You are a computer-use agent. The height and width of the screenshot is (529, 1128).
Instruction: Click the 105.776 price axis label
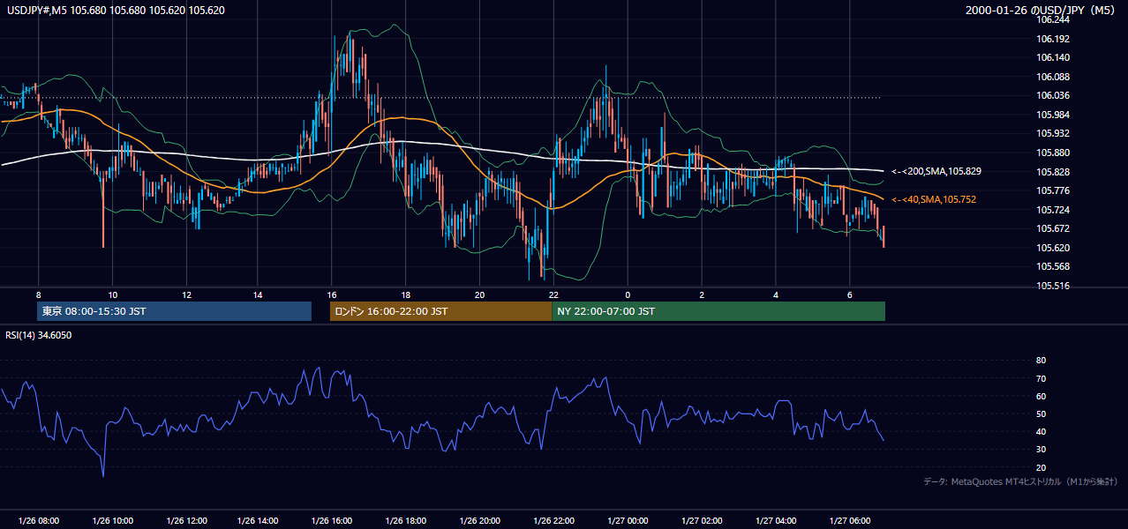click(x=1054, y=190)
